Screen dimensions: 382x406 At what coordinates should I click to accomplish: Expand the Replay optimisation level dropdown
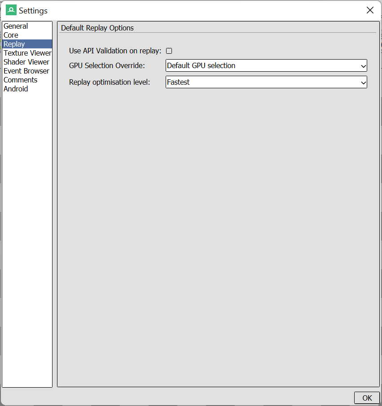click(x=266, y=82)
